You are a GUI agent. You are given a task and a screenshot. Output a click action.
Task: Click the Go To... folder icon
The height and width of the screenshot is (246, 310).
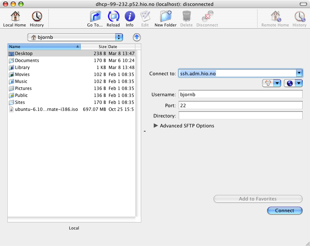pos(95,16)
